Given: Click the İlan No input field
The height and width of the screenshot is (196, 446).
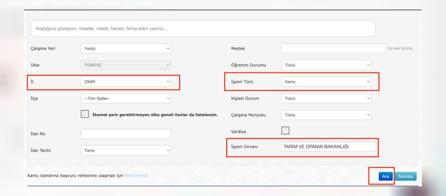Looking at the screenshot, I should click(x=126, y=134).
